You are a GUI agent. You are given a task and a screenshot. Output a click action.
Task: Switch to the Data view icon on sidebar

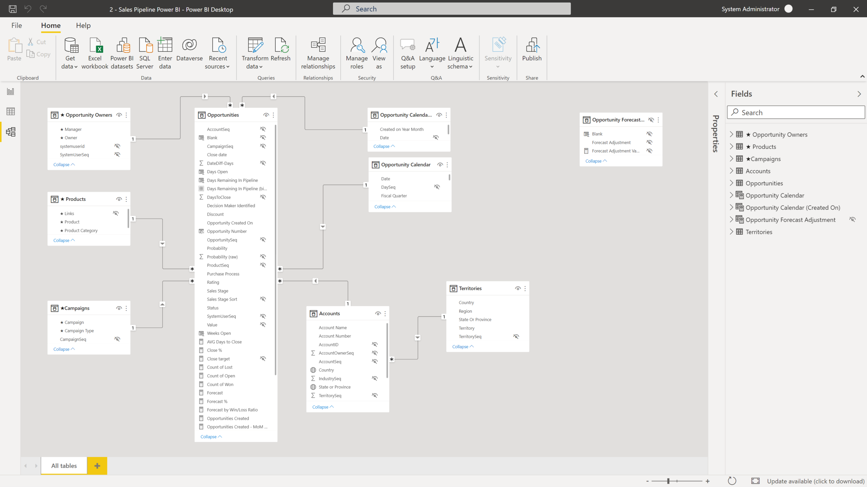click(x=10, y=111)
